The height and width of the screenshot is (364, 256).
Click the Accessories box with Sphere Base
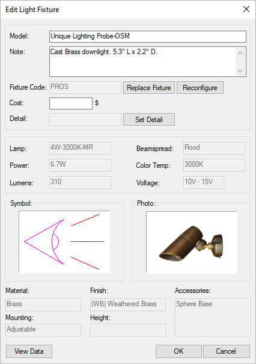click(x=213, y=317)
